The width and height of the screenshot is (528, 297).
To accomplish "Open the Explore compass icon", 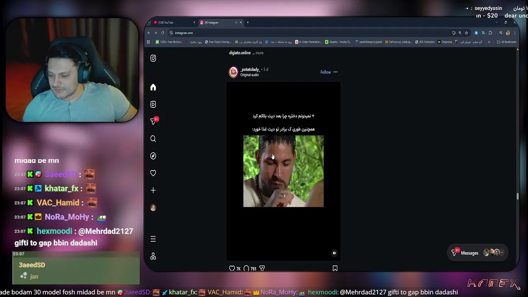I will (x=153, y=156).
